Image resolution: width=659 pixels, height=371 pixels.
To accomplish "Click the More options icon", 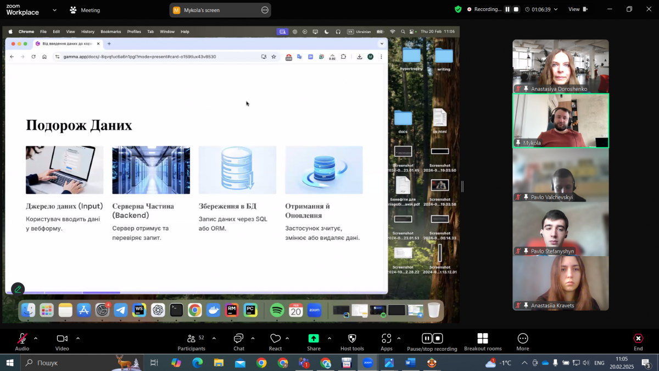I will coord(523,339).
